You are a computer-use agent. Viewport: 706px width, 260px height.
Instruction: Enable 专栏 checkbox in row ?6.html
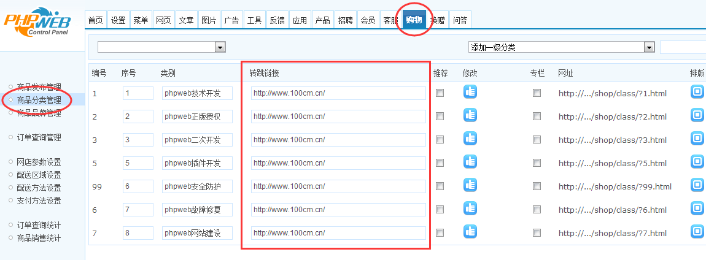coord(537,210)
